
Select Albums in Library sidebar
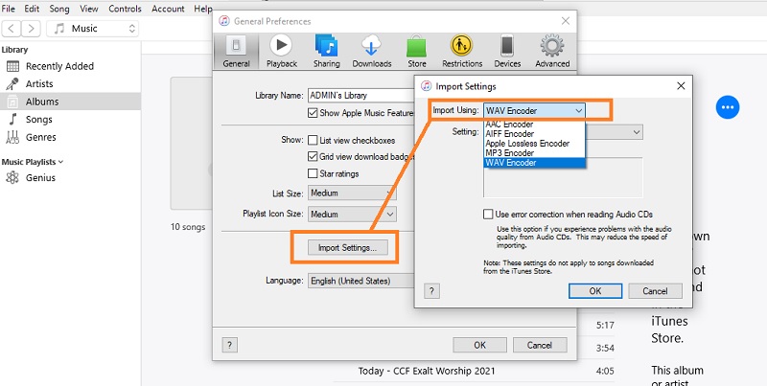click(70, 102)
